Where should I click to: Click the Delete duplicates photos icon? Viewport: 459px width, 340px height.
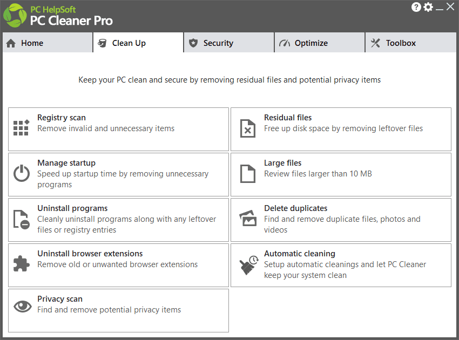tap(248, 219)
